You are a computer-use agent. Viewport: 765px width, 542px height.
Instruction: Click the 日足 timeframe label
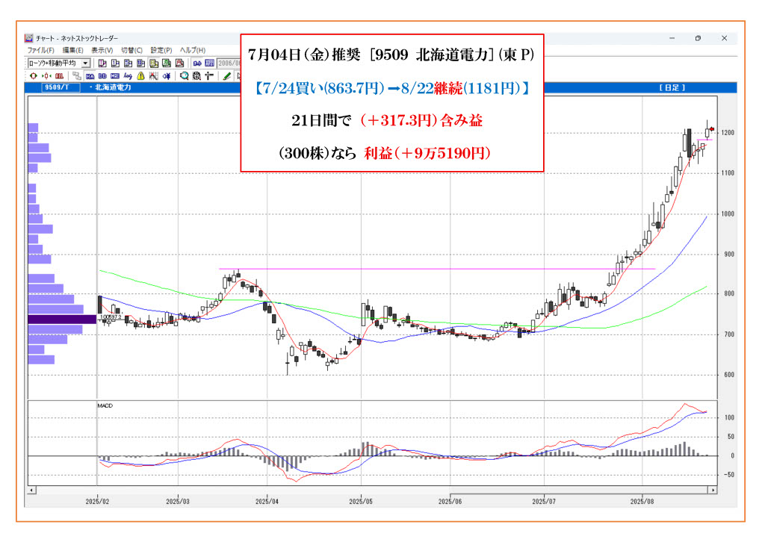(x=672, y=87)
